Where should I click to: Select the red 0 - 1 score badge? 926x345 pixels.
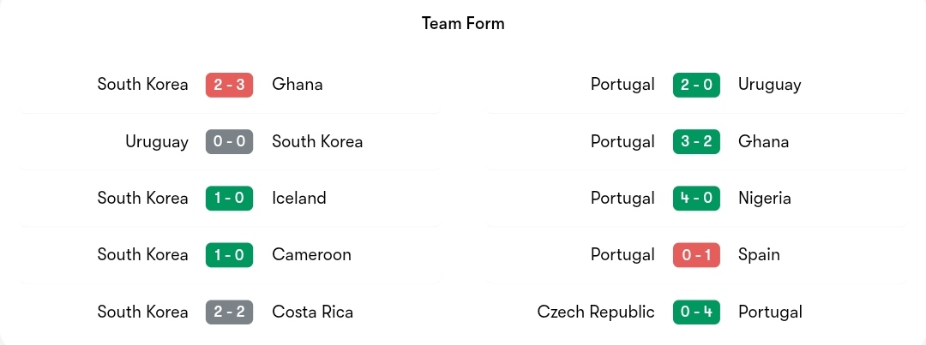coord(696,255)
